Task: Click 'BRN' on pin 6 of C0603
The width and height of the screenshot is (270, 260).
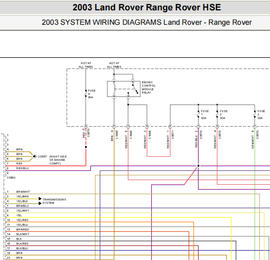Action: pos(19,159)
